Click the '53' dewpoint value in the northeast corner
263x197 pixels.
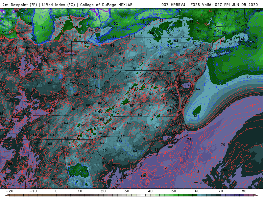220,14
